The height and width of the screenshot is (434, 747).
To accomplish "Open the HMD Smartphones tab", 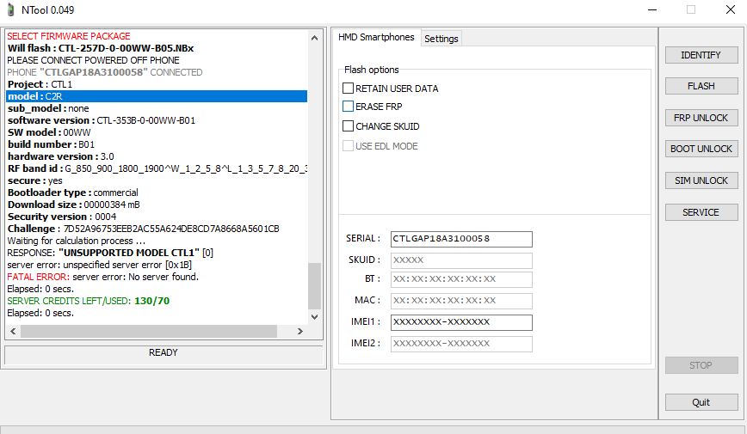I will click(x=376, y=37).
